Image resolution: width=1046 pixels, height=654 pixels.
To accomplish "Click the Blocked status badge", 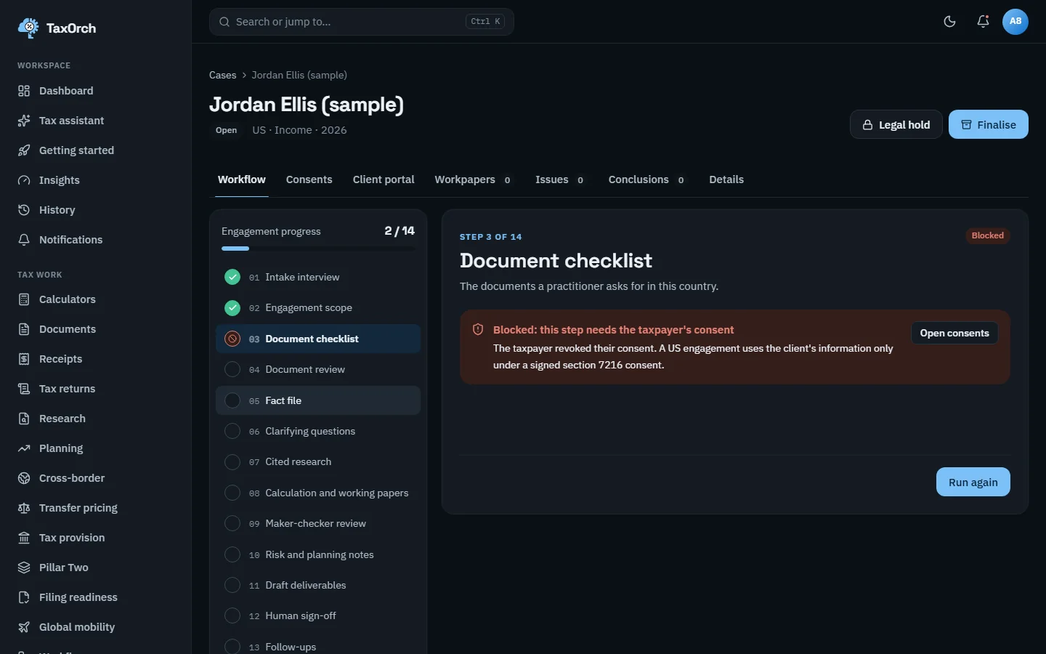I will 988,235.
